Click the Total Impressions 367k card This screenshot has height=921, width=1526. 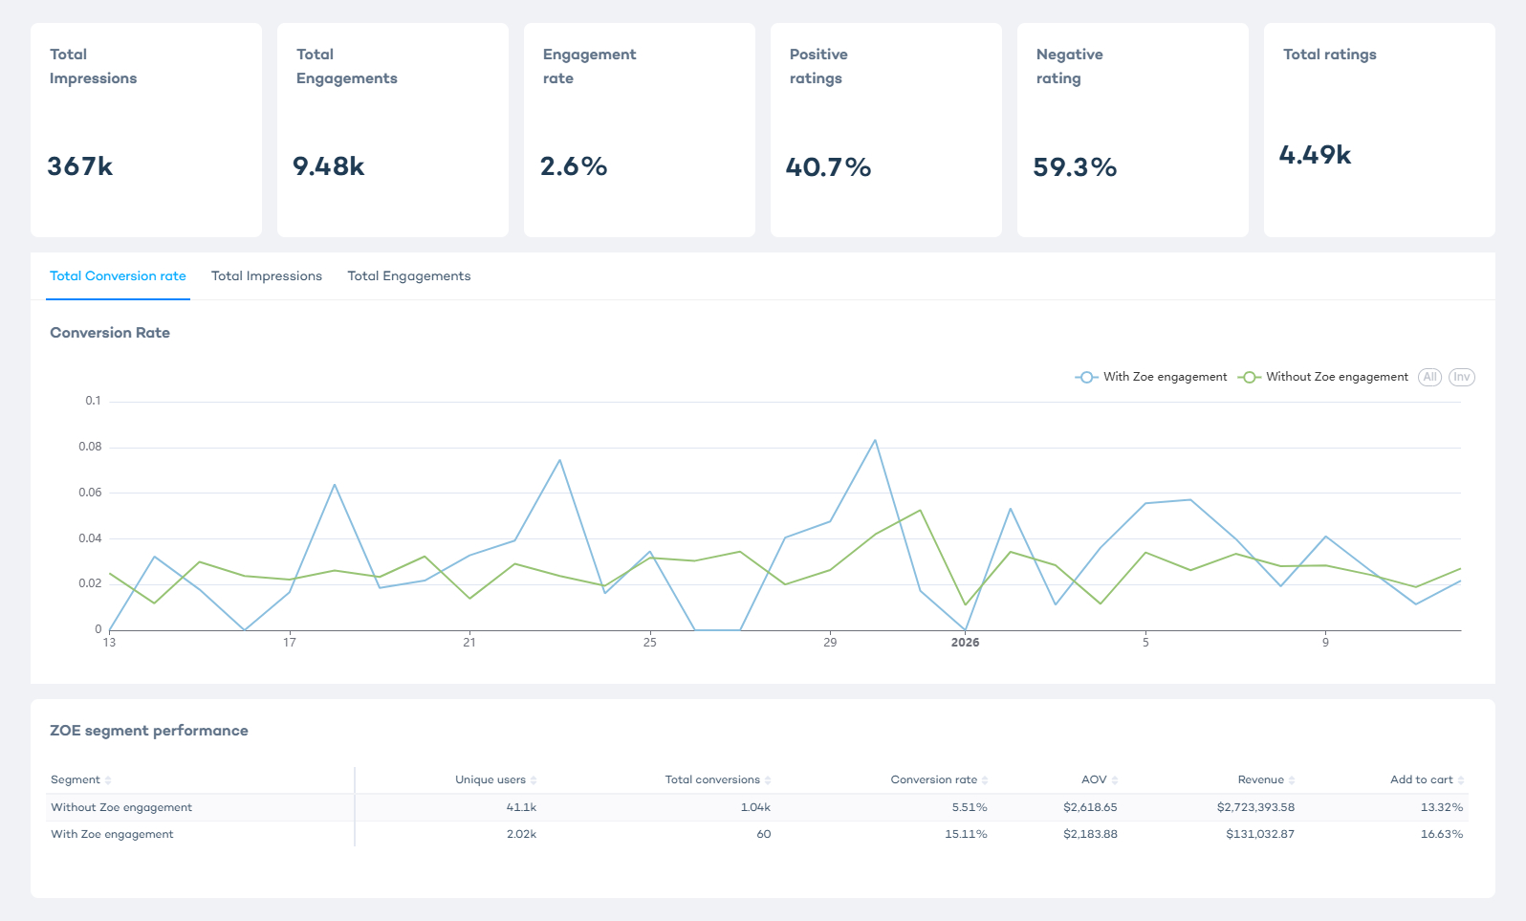pos(146,130)
